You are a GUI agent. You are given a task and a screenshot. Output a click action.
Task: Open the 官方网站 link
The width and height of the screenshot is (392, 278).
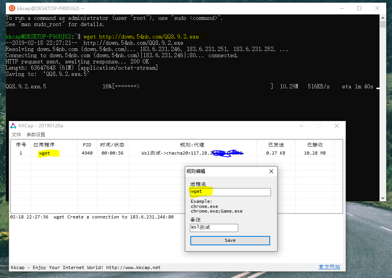coord(329,267)
